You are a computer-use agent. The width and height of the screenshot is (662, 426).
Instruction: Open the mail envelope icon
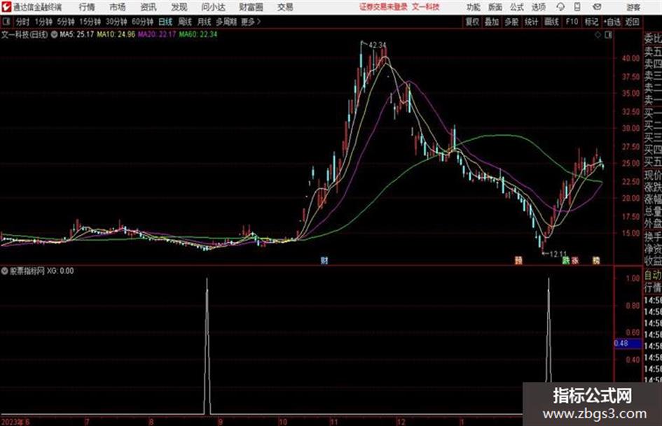(x=597, y=7)
